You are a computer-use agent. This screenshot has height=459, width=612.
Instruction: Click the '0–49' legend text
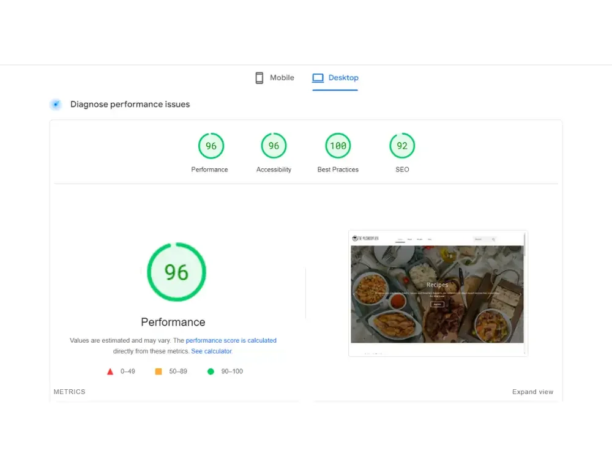[x=128, y=371]
